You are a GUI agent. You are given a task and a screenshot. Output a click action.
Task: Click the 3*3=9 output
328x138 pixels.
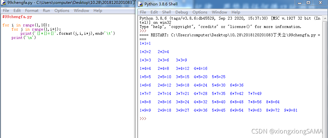(x=181, y=60)
